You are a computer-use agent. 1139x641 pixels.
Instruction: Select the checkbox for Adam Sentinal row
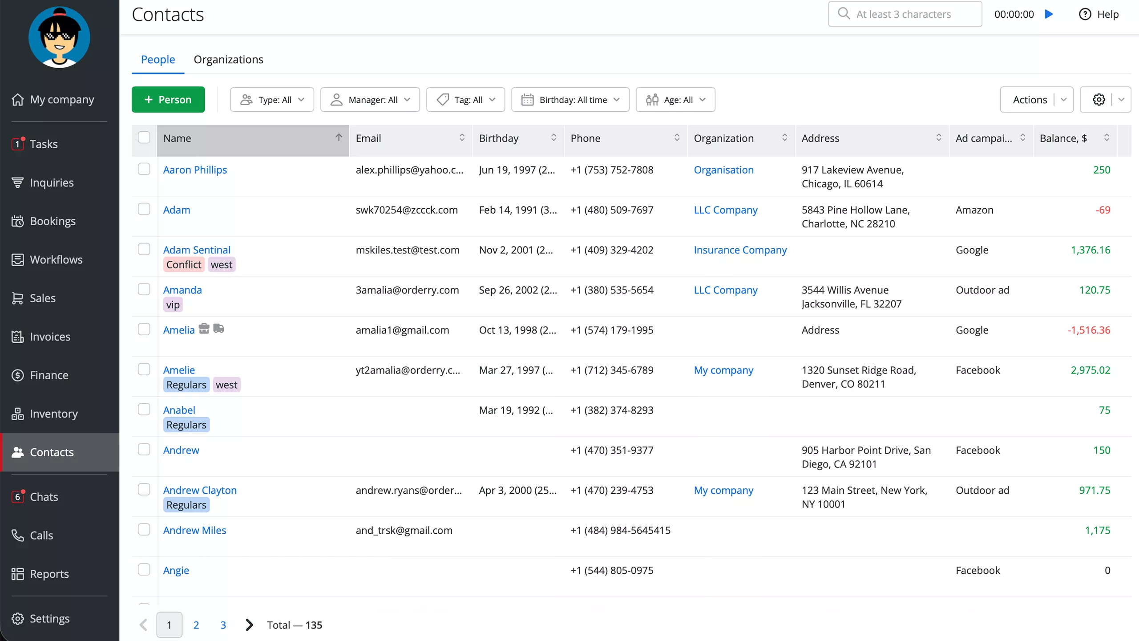[144, 249]
